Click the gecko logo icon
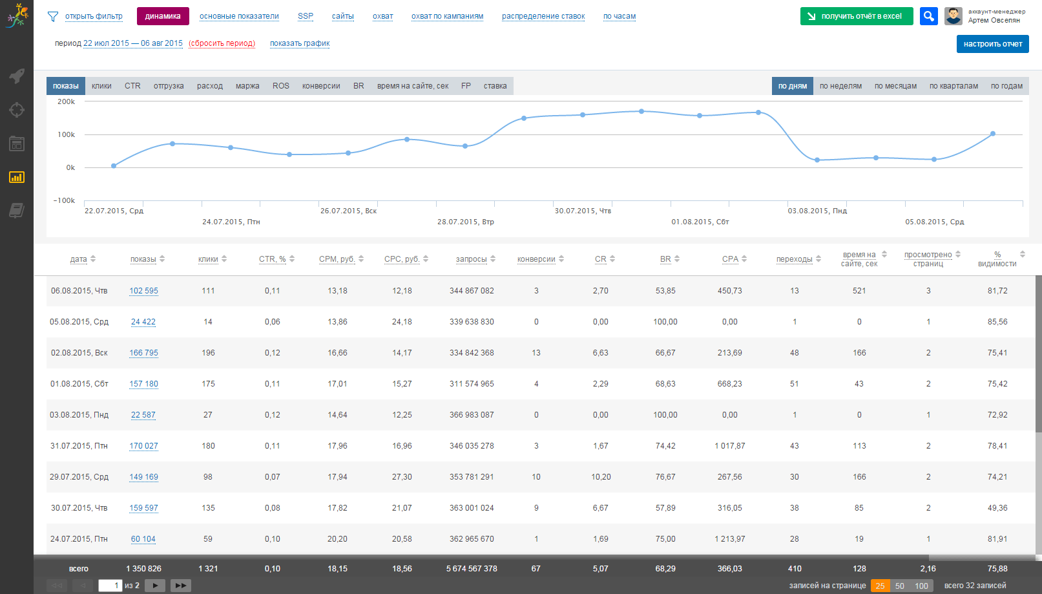Viewport: 1042px width, 594px height. [17, 16]
